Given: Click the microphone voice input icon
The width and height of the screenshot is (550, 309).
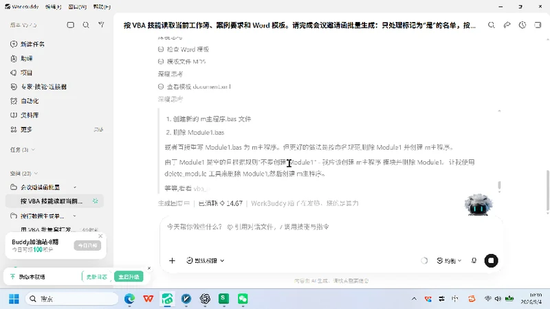Looking at the screenshot, I should click(474, 260).
